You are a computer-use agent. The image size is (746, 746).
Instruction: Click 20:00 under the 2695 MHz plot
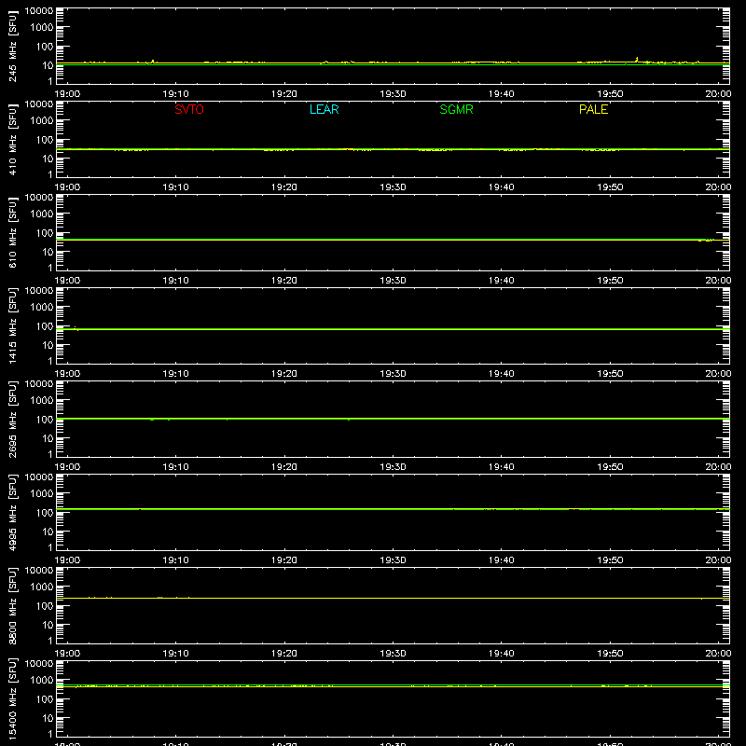point(718,467)
